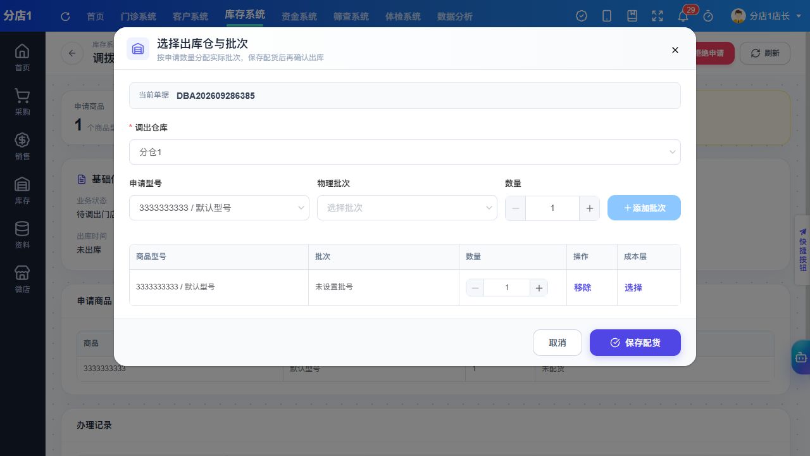Open 资金系统 in top navigation
The width and height of the screenshot is (810, 456).
pos(299,16)
